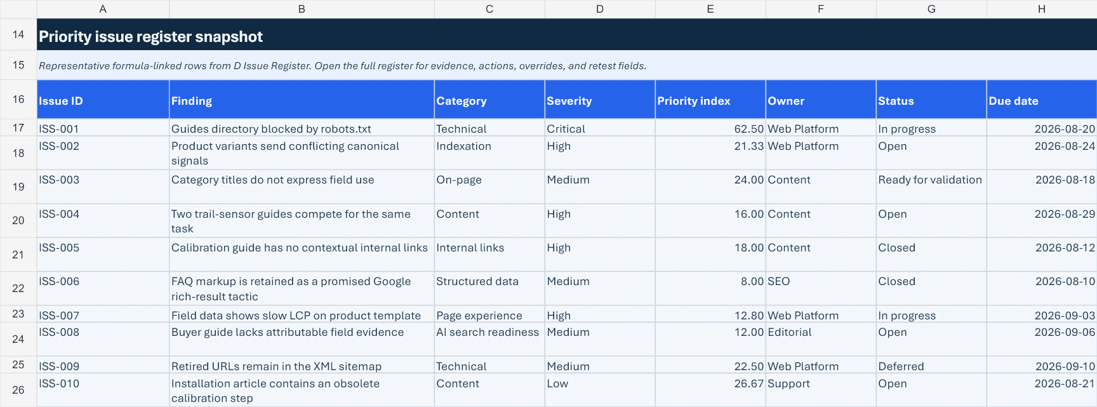Click the 'Issue ID' header cell
The height and width of the screenshot is (407, 1097).
[x=103, y=100]
